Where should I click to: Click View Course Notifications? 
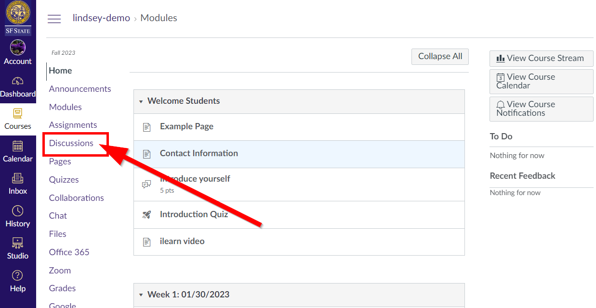[541, 109]
